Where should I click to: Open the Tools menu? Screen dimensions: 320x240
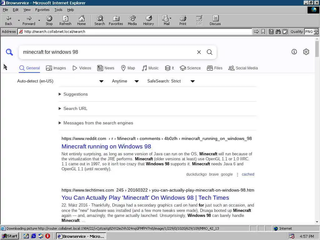click(58, 10)
